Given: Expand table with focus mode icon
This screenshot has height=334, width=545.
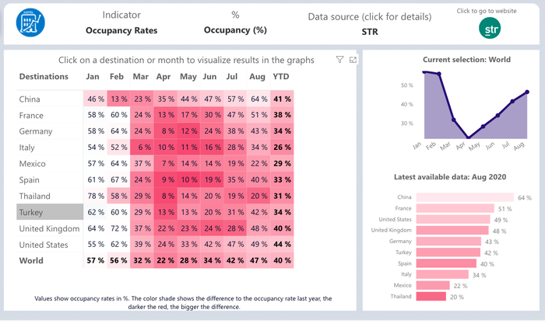Looking at the screenshot, I should point(353,60).
